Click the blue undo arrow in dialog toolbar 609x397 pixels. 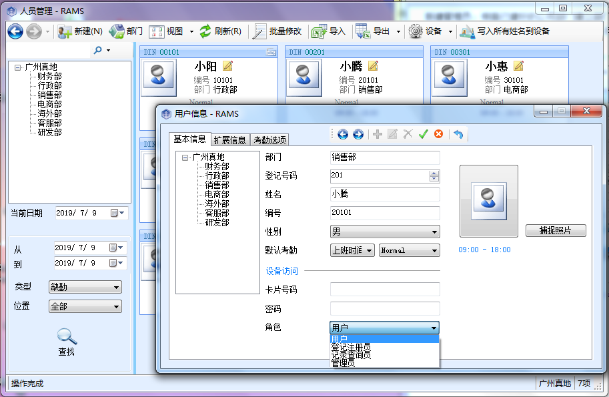(458, 134)
